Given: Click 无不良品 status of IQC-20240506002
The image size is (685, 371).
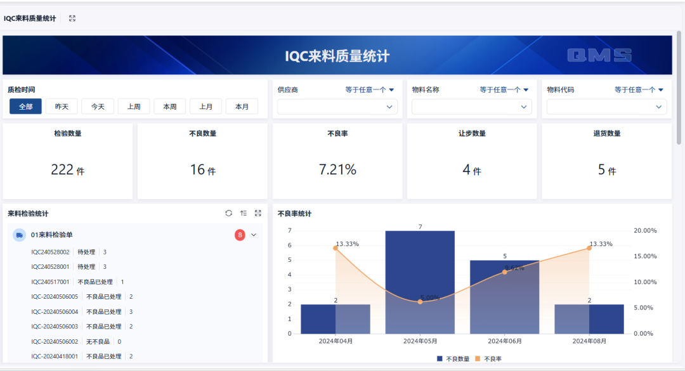Looking at the screenshot, I should (98, 342).
